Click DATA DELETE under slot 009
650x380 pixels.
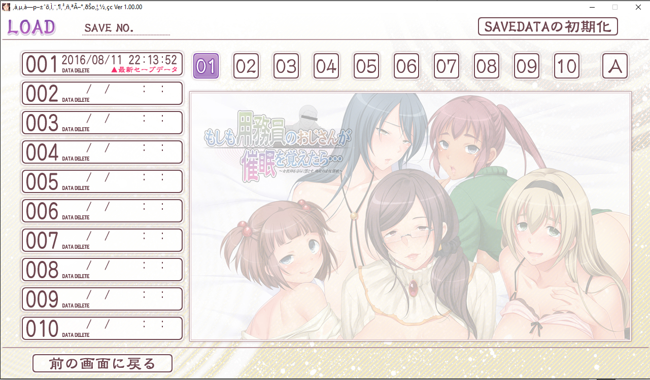click(76, 306)
